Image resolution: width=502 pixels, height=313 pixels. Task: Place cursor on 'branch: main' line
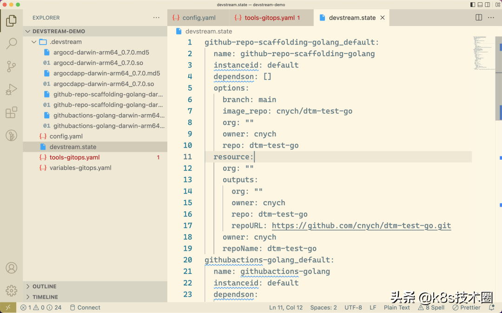pyautogui.click(x=249, y=100)
